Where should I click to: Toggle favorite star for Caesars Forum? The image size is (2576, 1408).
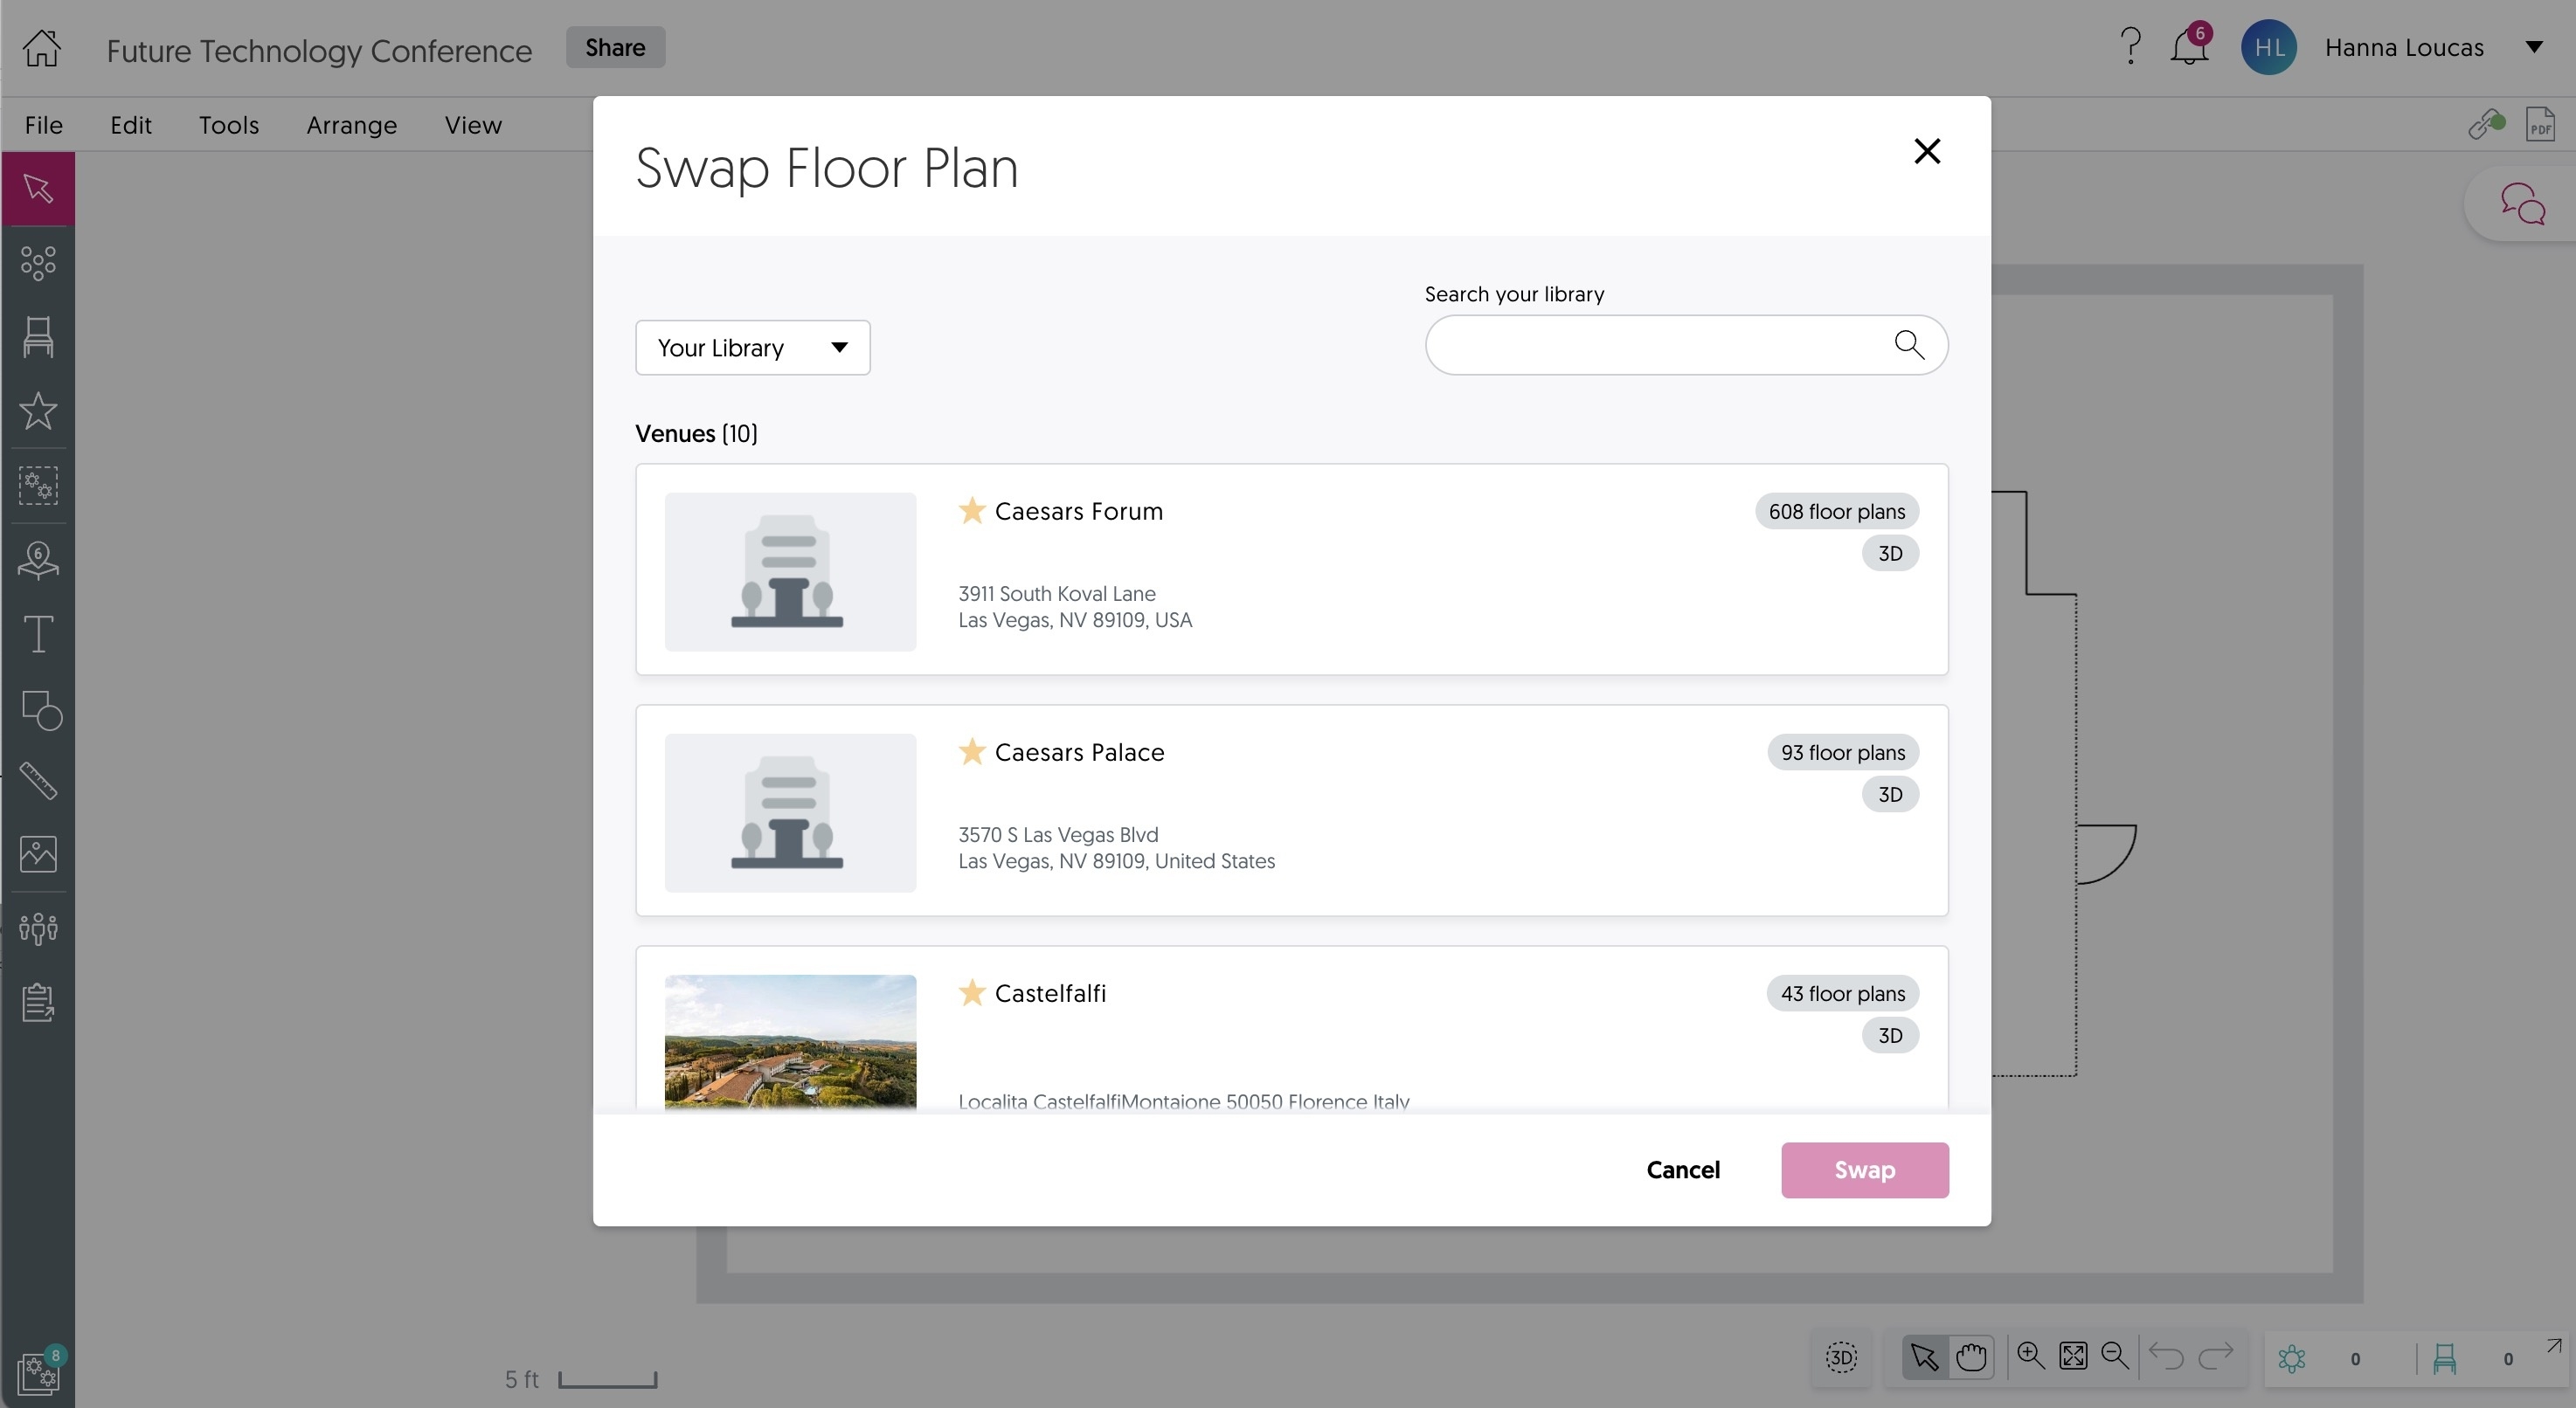click(972, 511)
